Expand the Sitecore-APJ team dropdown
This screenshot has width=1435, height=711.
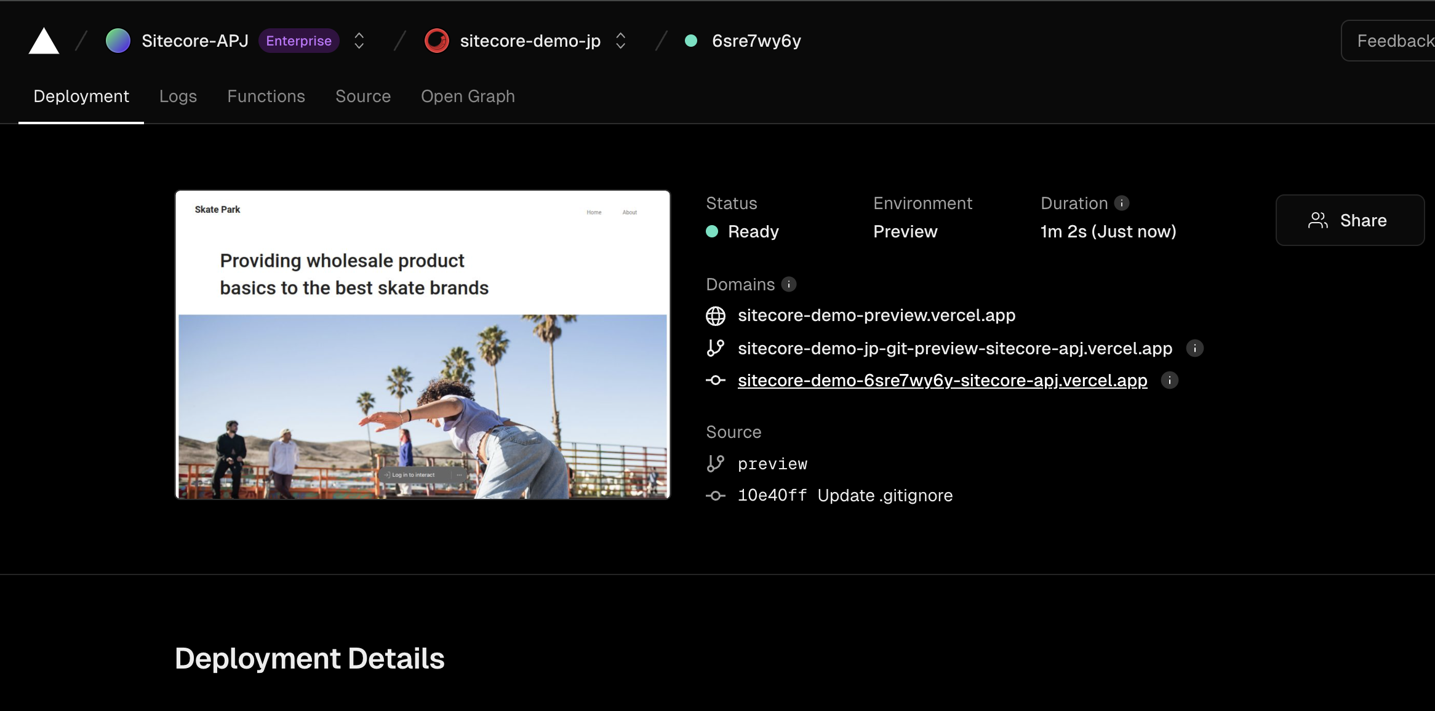click(361, 40)
